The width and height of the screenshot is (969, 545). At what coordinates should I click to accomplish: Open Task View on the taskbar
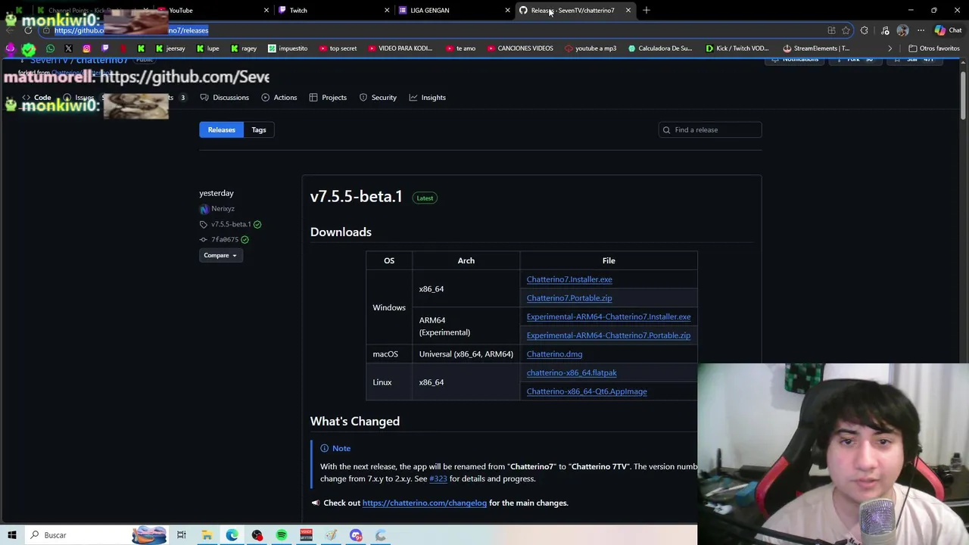(x=181, y=535)
